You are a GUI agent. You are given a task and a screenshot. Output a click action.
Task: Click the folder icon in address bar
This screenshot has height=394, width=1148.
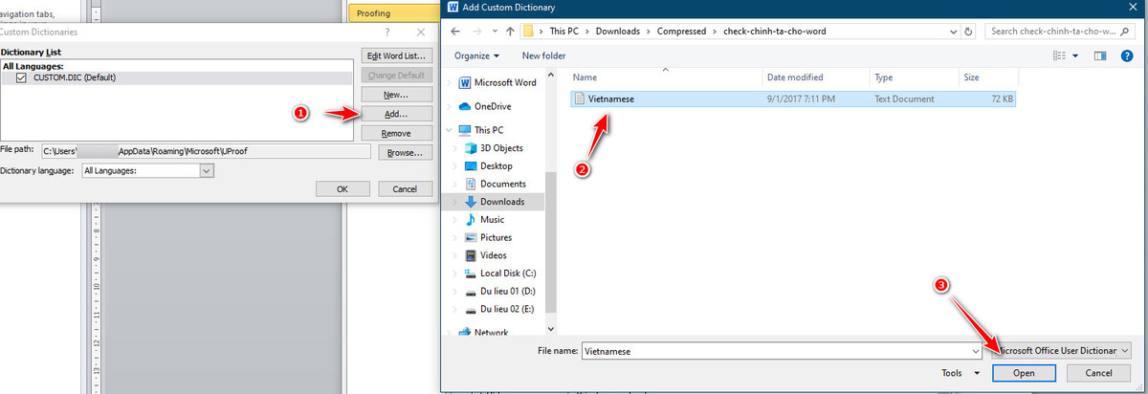(x=528, y=32)
